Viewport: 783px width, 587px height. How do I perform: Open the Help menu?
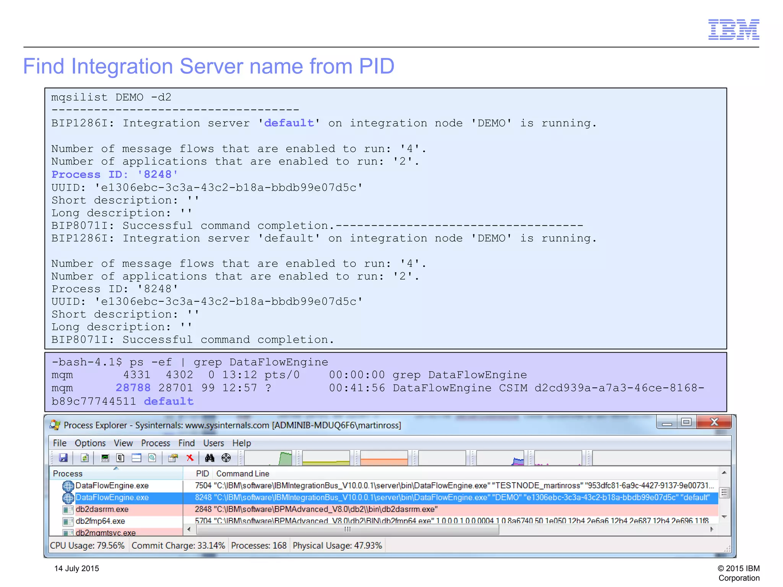point(242,443)
